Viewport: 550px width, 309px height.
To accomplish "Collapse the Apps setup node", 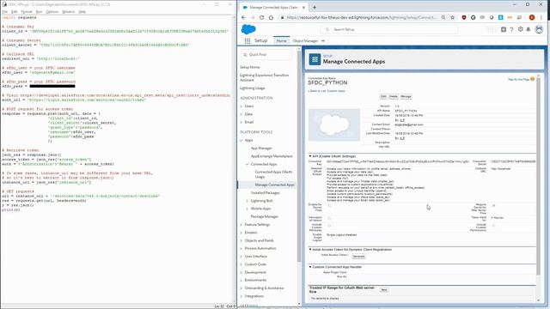I will coord(241,140).
